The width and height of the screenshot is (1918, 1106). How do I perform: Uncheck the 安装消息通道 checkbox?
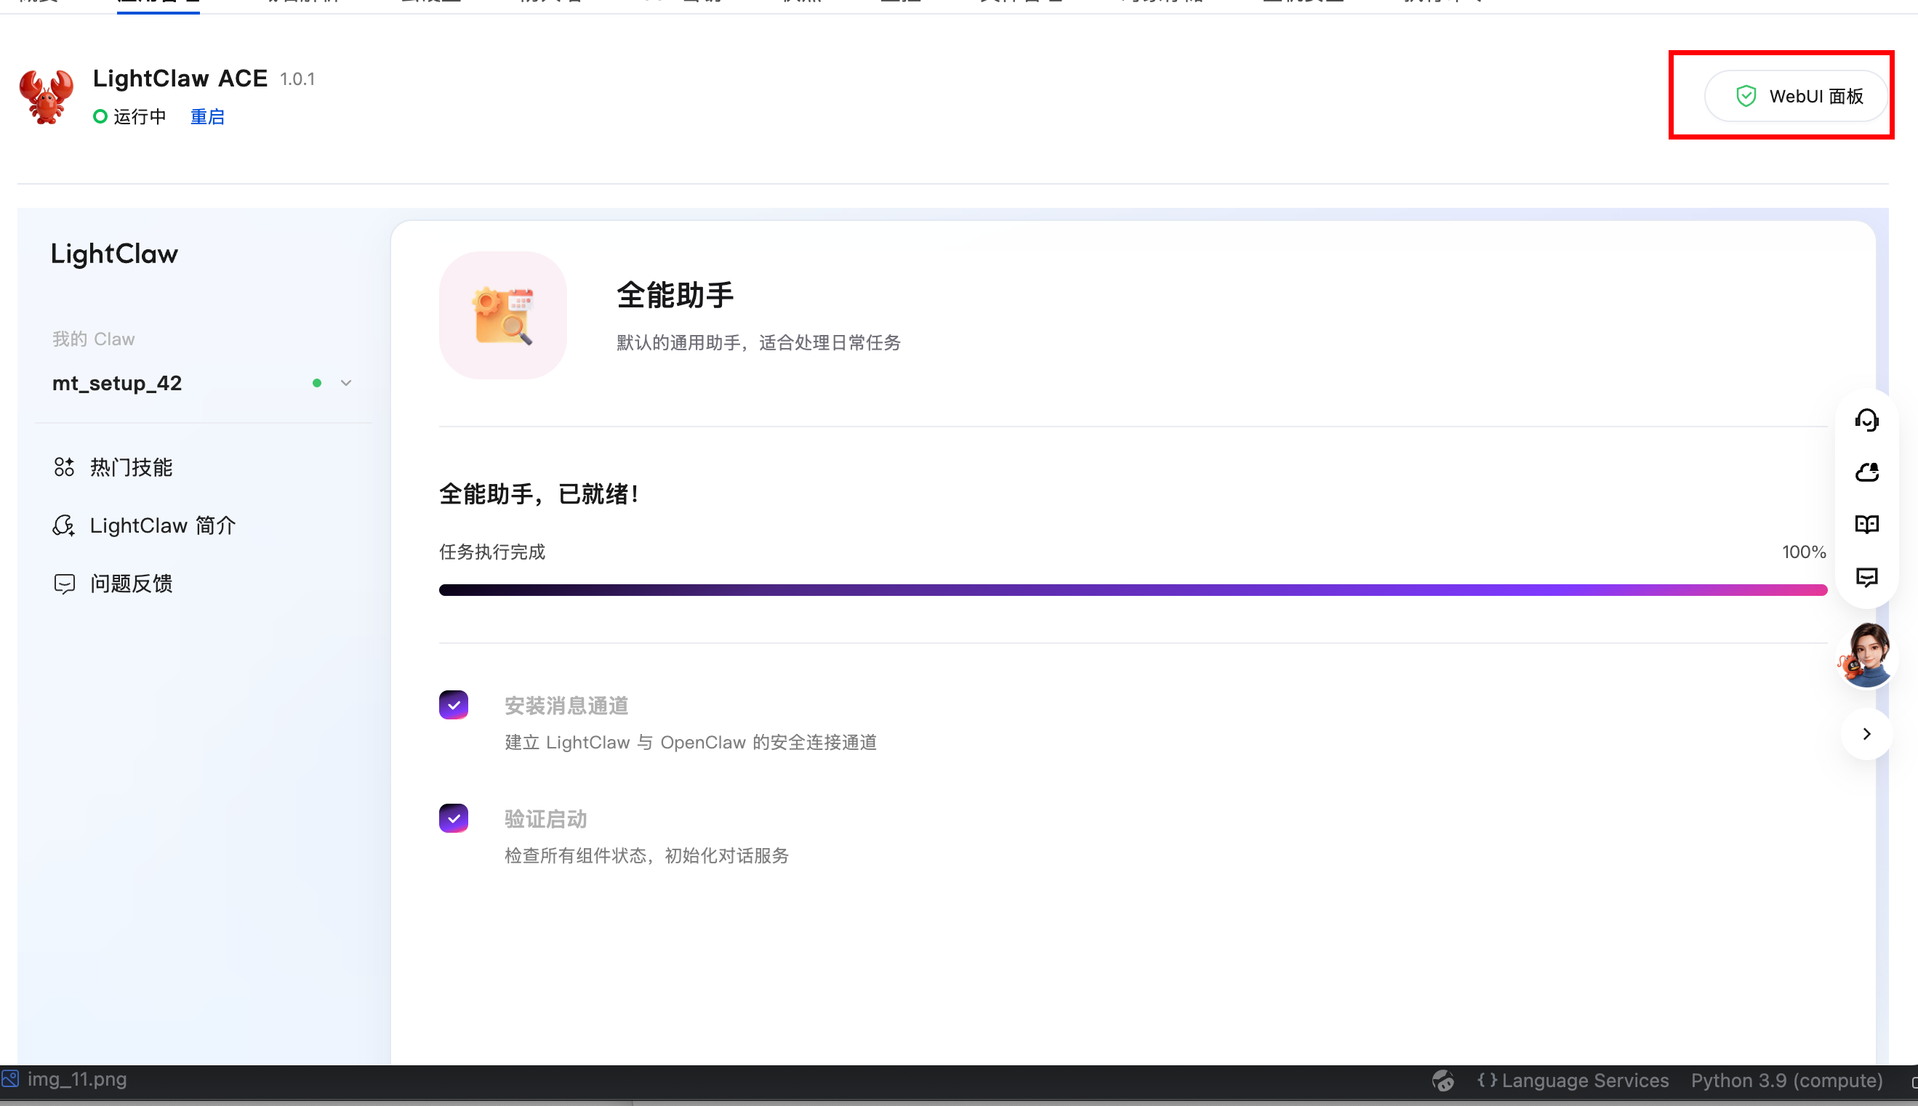(x=454, y=704)
